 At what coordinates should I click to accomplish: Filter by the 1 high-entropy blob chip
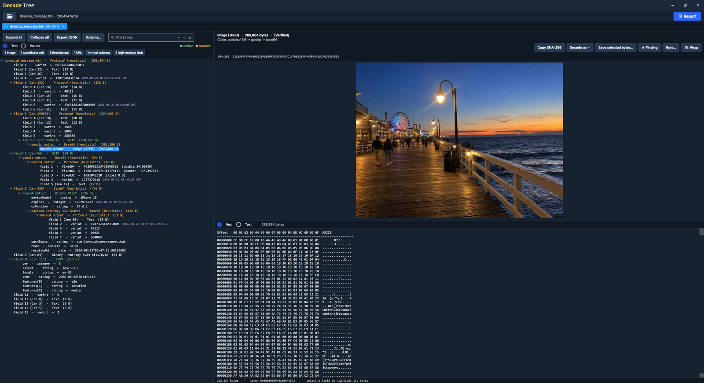(129, 52)
